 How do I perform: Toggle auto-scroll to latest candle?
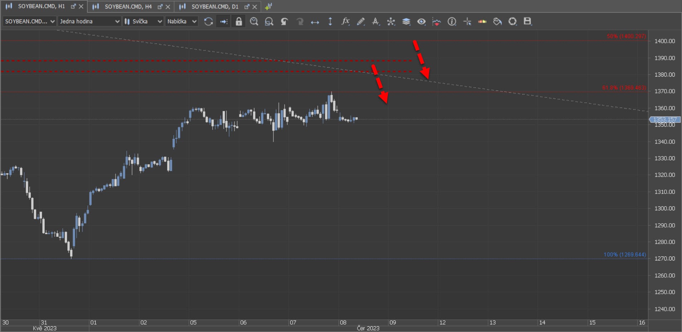224,21
